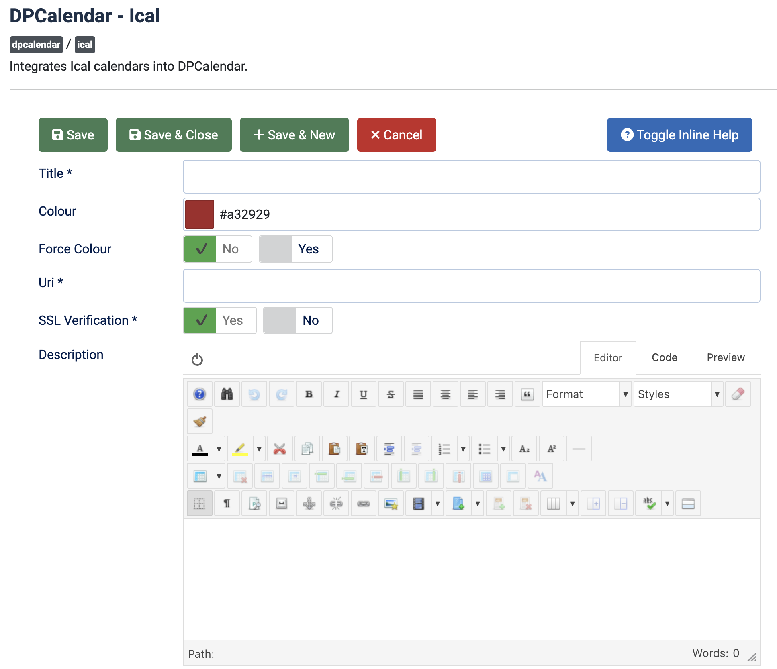Toggle visual guidelines grid button

200,503
